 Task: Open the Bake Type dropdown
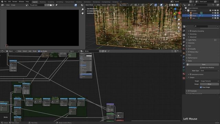[x=209, y=71]
